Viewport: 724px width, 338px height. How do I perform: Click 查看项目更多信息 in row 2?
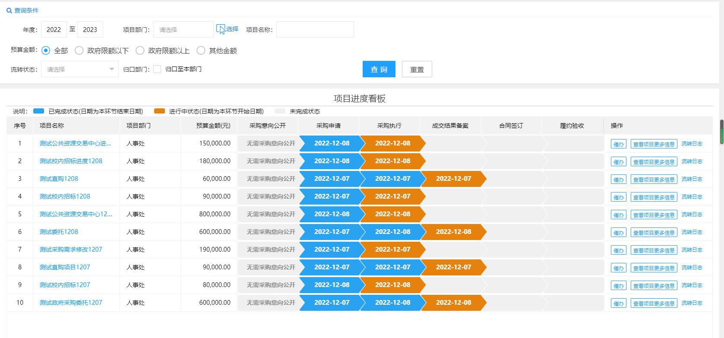(x=654, y=162)
